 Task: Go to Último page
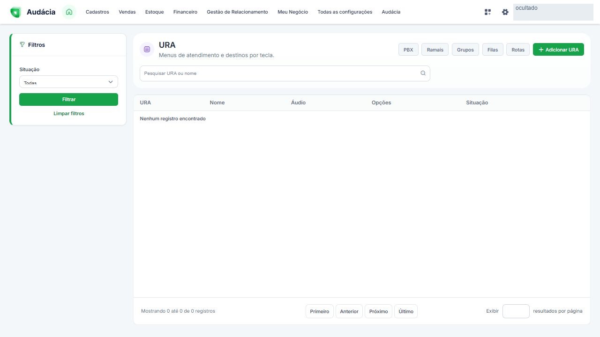(406, 311)
